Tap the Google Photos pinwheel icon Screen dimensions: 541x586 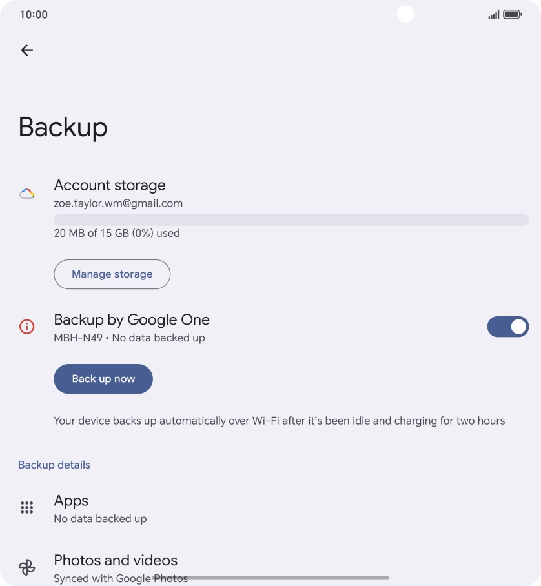tap(26, 567)
